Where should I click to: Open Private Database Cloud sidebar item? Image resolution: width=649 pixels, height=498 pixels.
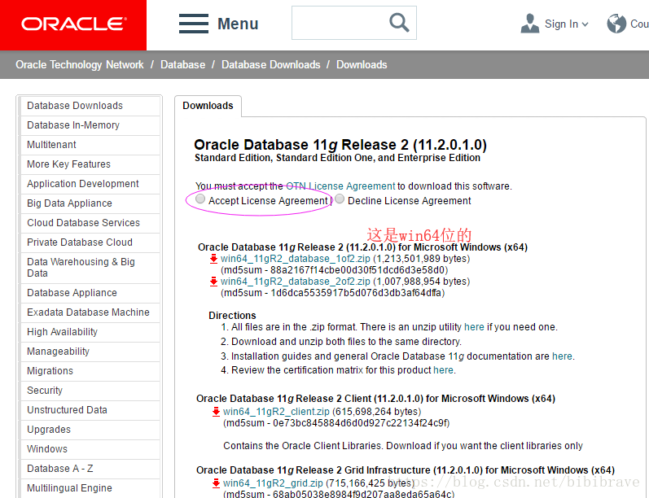90,242
